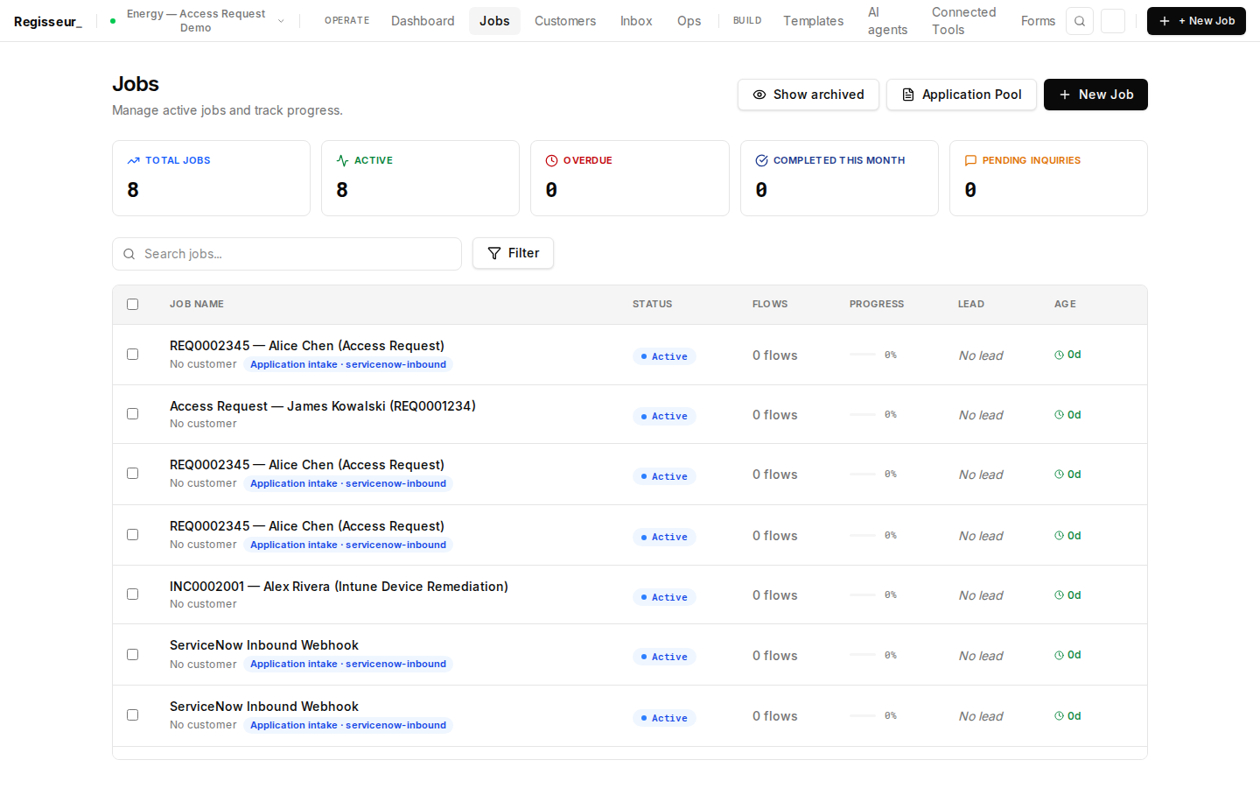Open the search icon in top bar
This screenshot has height=788, width=1260.
1080,21
